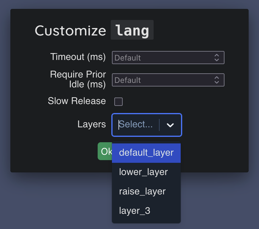Click the Timeout (ms) input field
The width and height of the screenshot is (259, 229).
point(161,58)
